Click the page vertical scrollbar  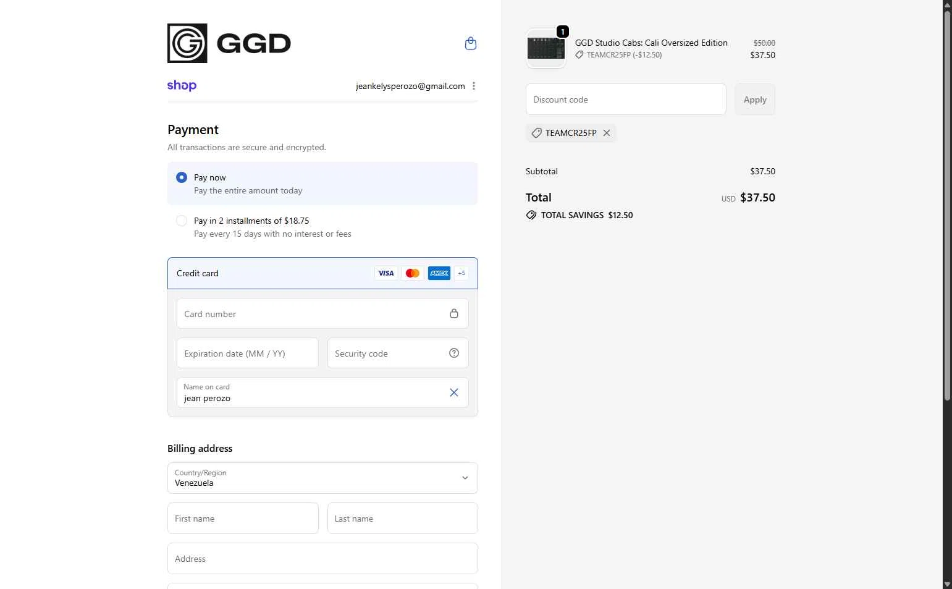pyautogui.click(x=947, y=206)
